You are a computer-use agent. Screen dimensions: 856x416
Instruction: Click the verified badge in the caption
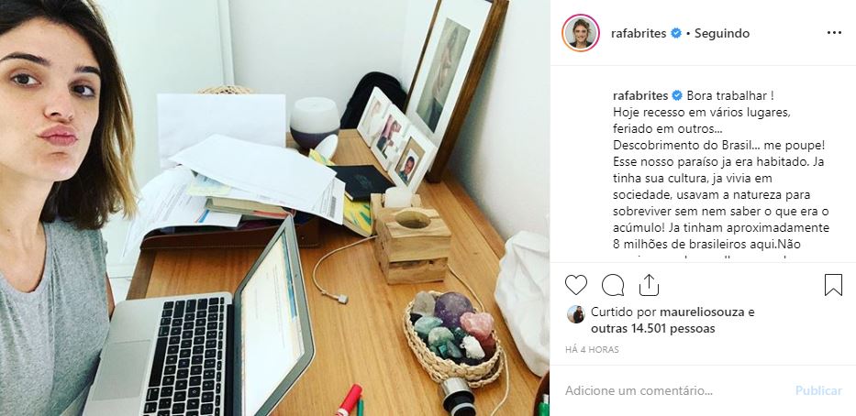click(677, 96)
